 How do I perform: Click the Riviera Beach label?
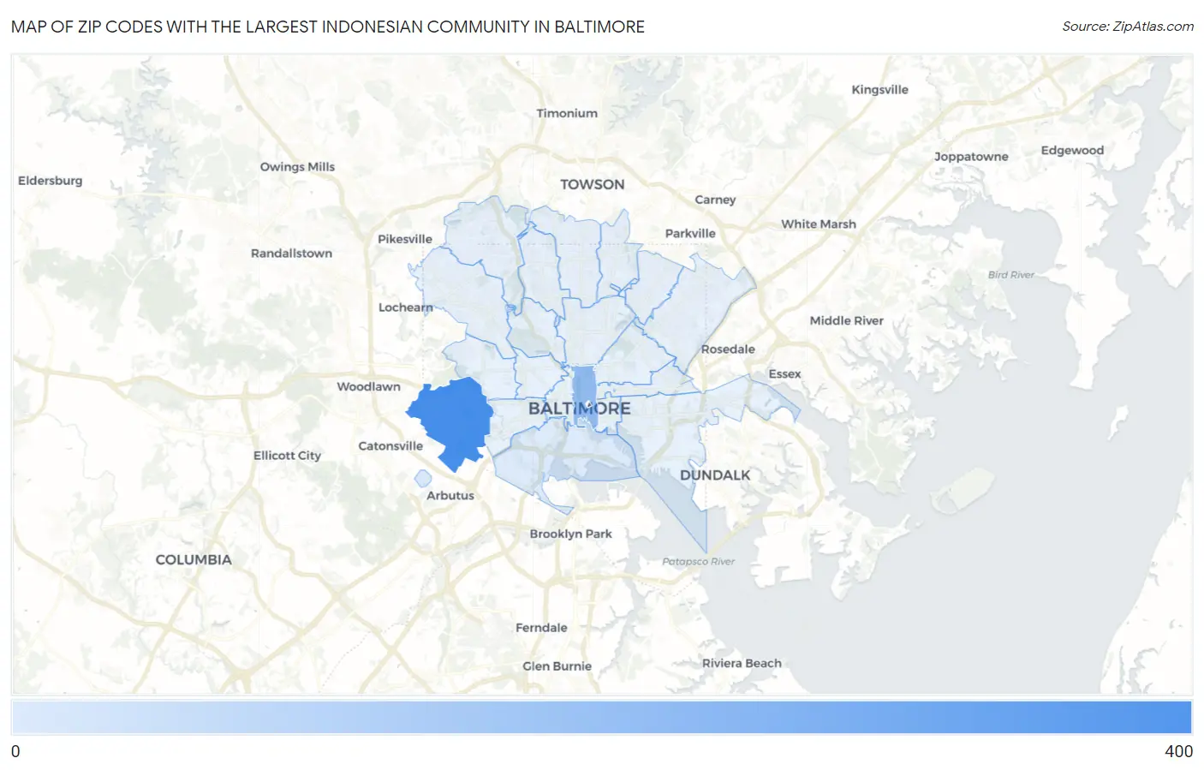pos(742,663)
